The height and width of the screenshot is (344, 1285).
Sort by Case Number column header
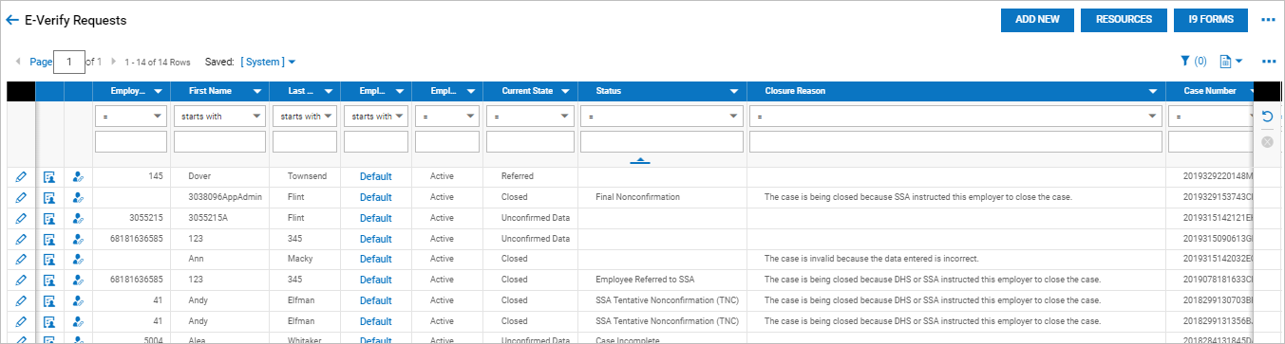pos(1209,92)
